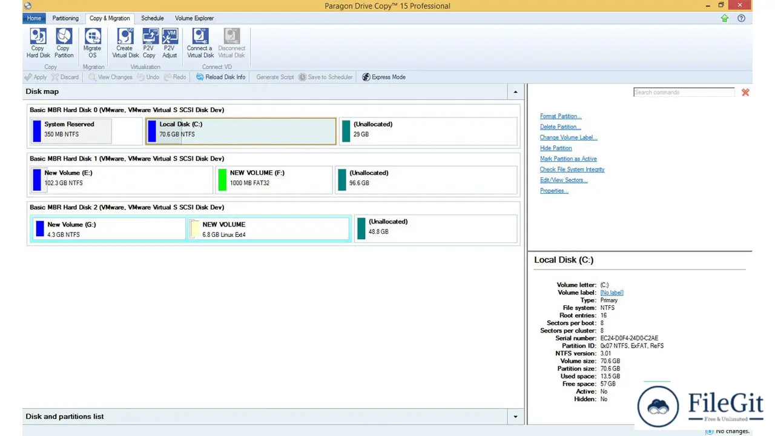Launch the Migrate OS wizard
This screenshot has height=436, width=775.
(93, 43)
